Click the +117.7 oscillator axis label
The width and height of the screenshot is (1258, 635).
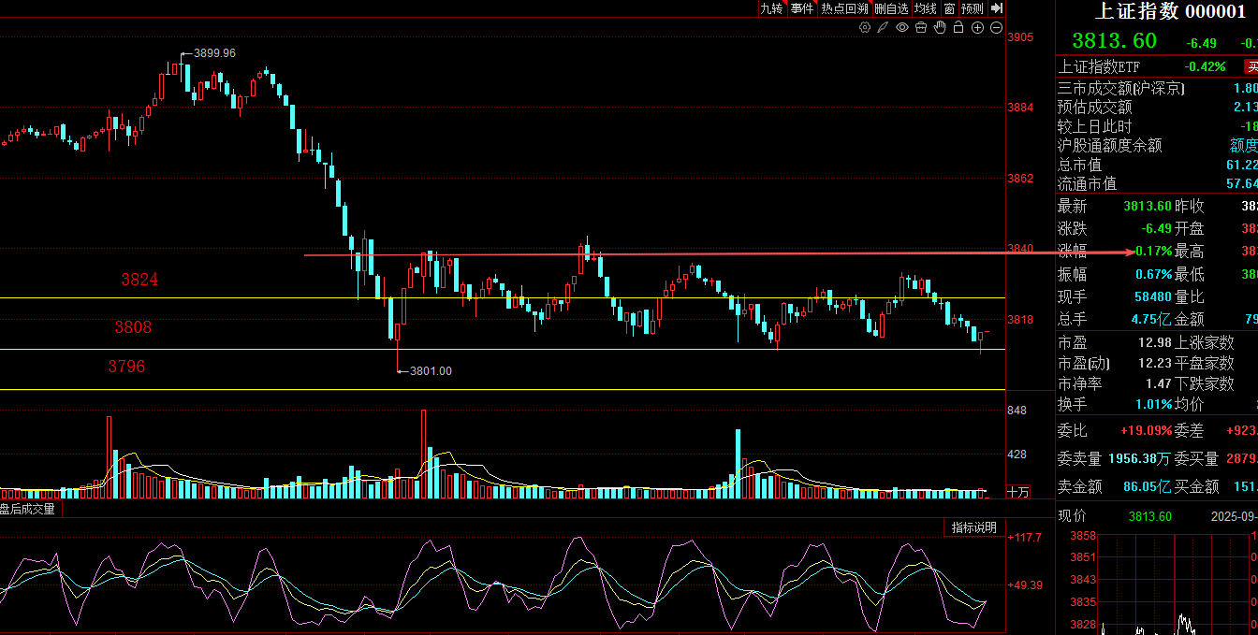pos(1025,538)
